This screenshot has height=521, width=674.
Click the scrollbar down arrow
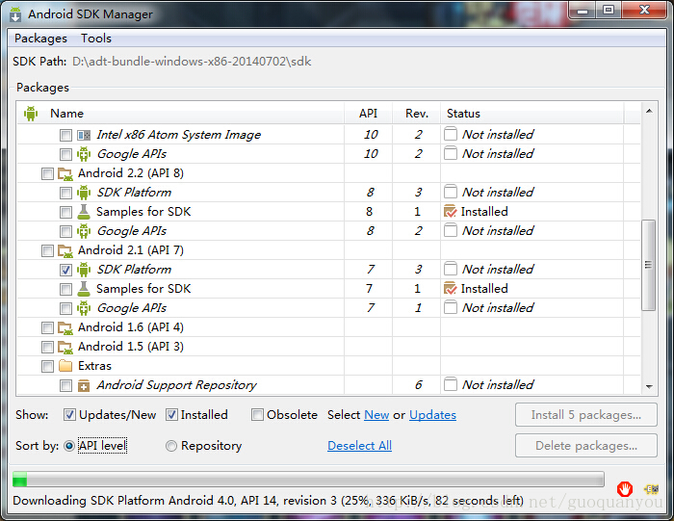pyautogui.click(x=649, y=387)
